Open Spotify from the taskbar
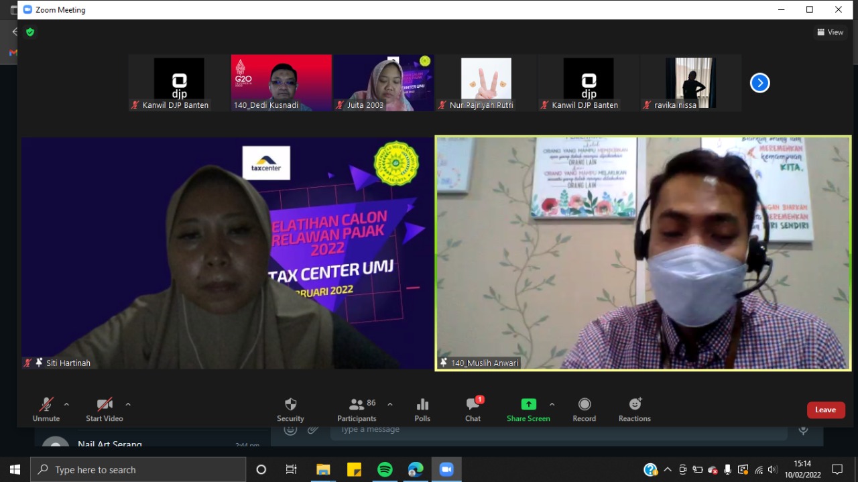The image size is (858, 482). 385,469
